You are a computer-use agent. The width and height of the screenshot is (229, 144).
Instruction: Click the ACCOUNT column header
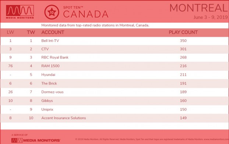pyautogui.click(x=53, y=32)
